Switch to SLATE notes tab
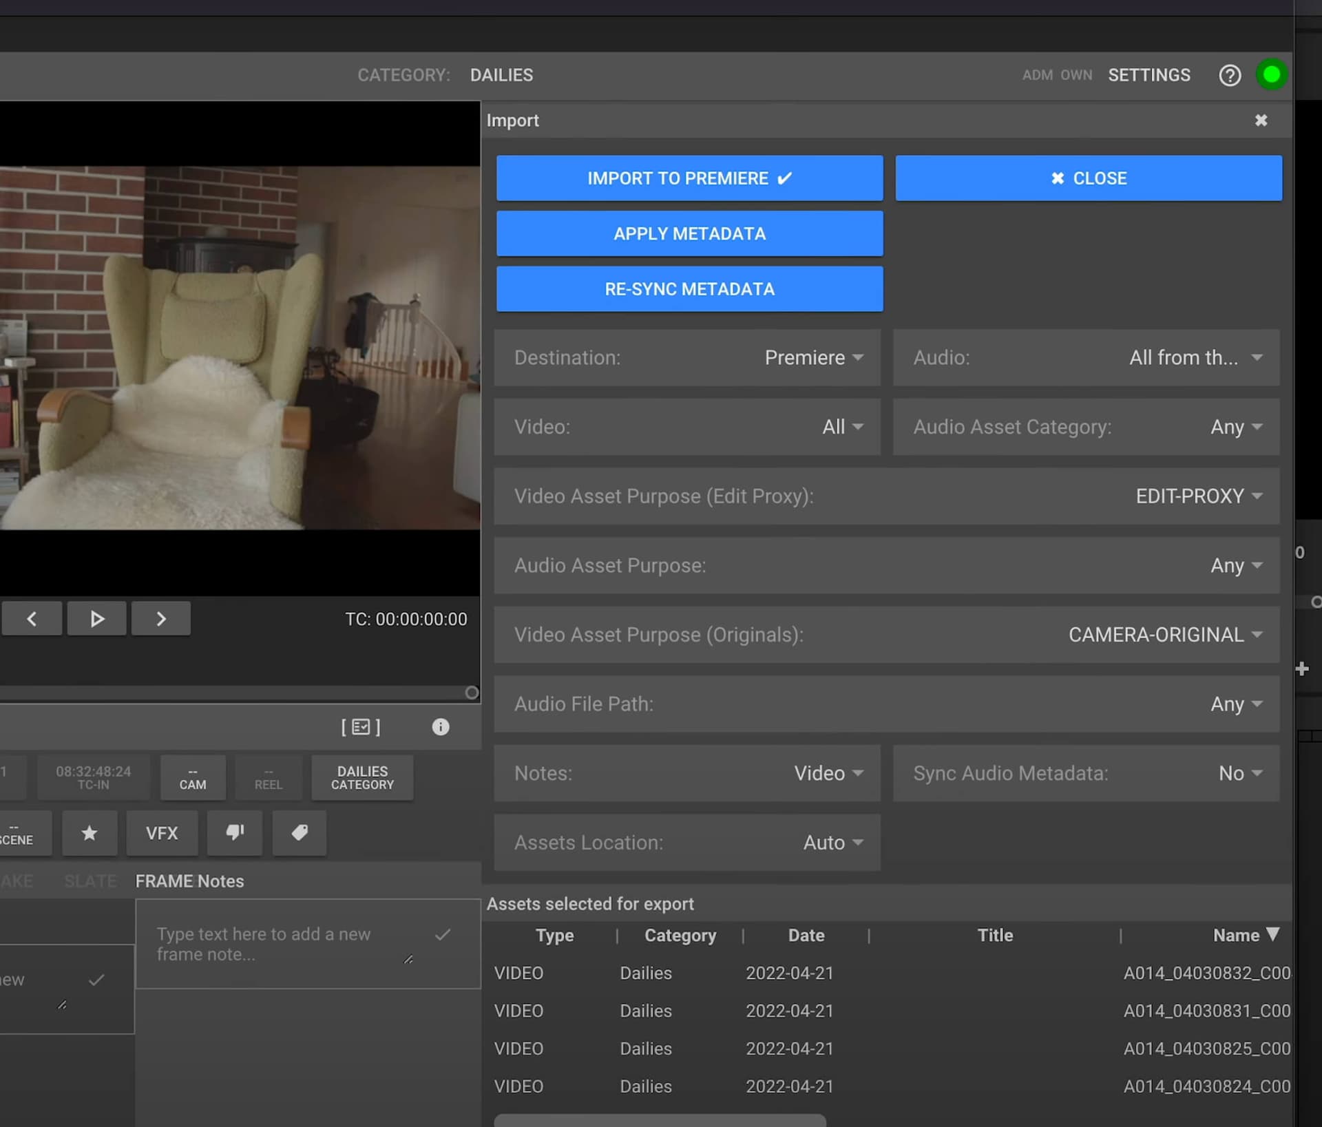Viewport: 1322px width, 1127px height. coord(90,881)
